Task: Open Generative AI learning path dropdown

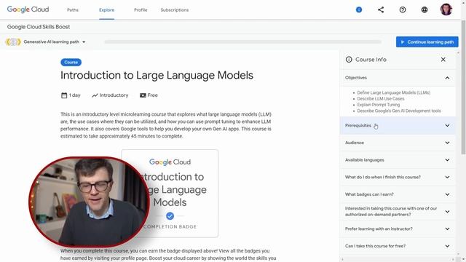Action: click(55, 42)
